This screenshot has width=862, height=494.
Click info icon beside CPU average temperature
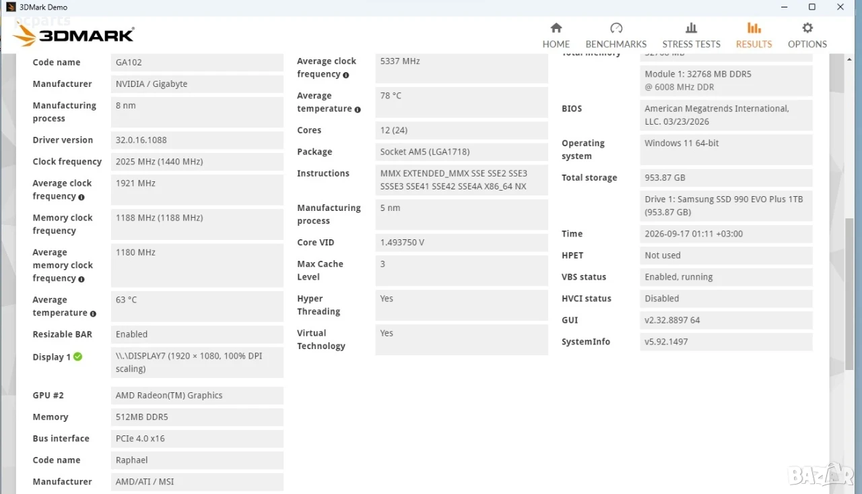click(x=358, y=109)
